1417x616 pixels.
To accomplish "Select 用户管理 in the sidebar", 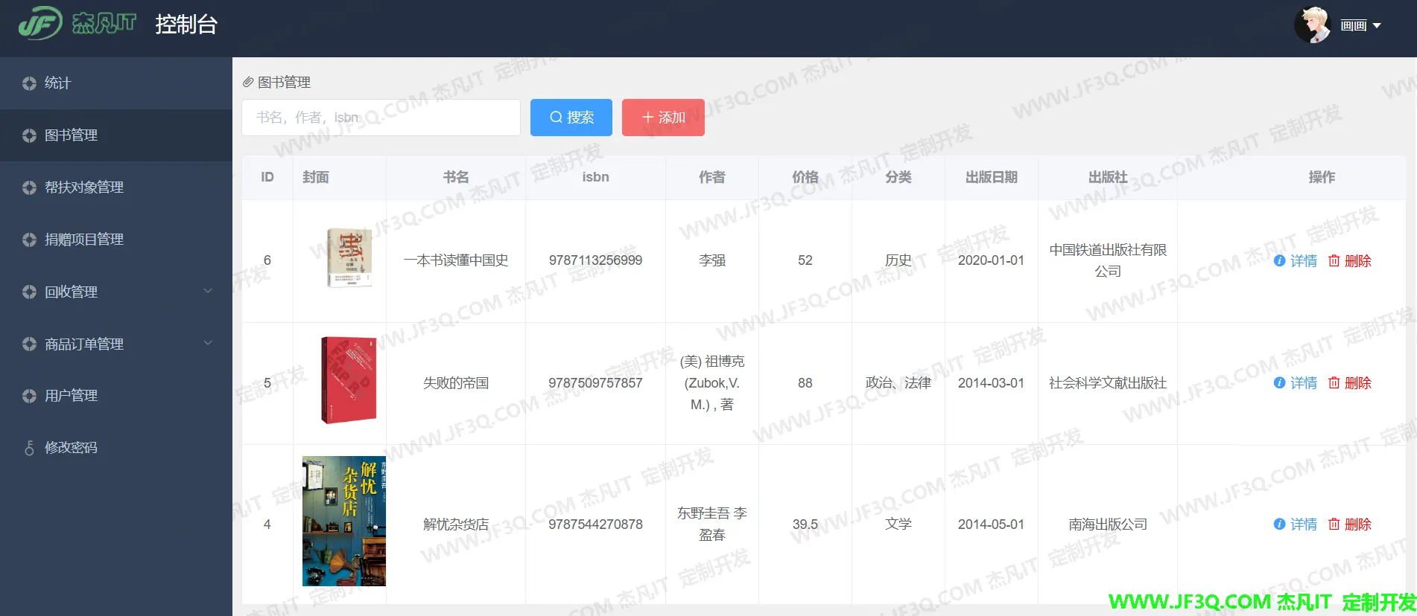I will point(71,396).
